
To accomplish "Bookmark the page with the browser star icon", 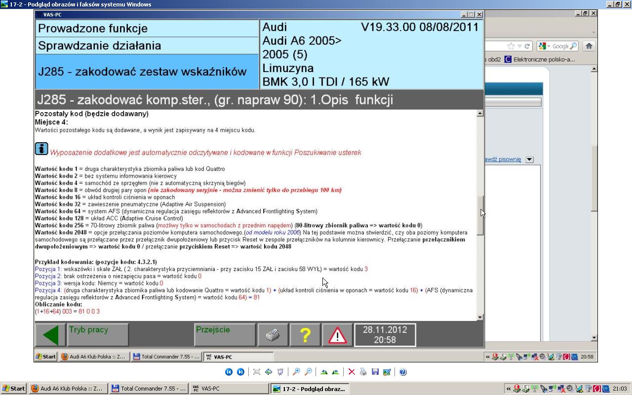I will [511, 46].
